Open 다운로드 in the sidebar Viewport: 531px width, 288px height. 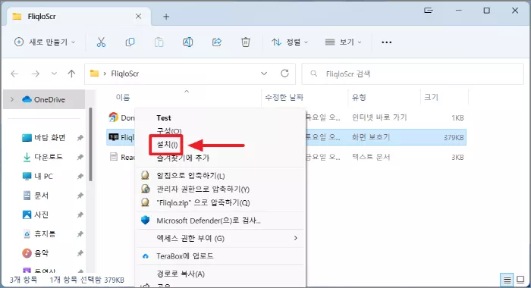pyautogui.click(x=42, y=157)
